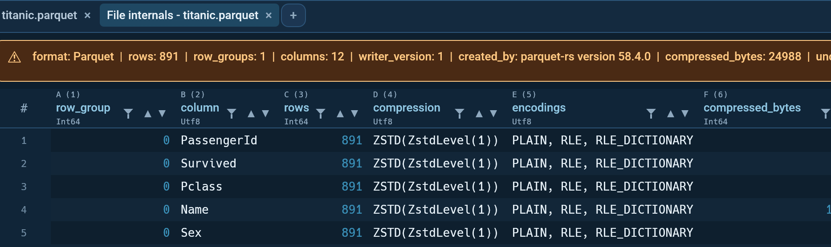This screenshot has height=247, width=831.
Task: Click 'columns: 12' in the info banner
Action: 312,57
